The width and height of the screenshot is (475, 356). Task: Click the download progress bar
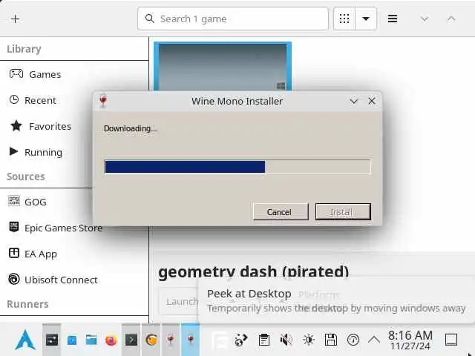coord(237,167)
